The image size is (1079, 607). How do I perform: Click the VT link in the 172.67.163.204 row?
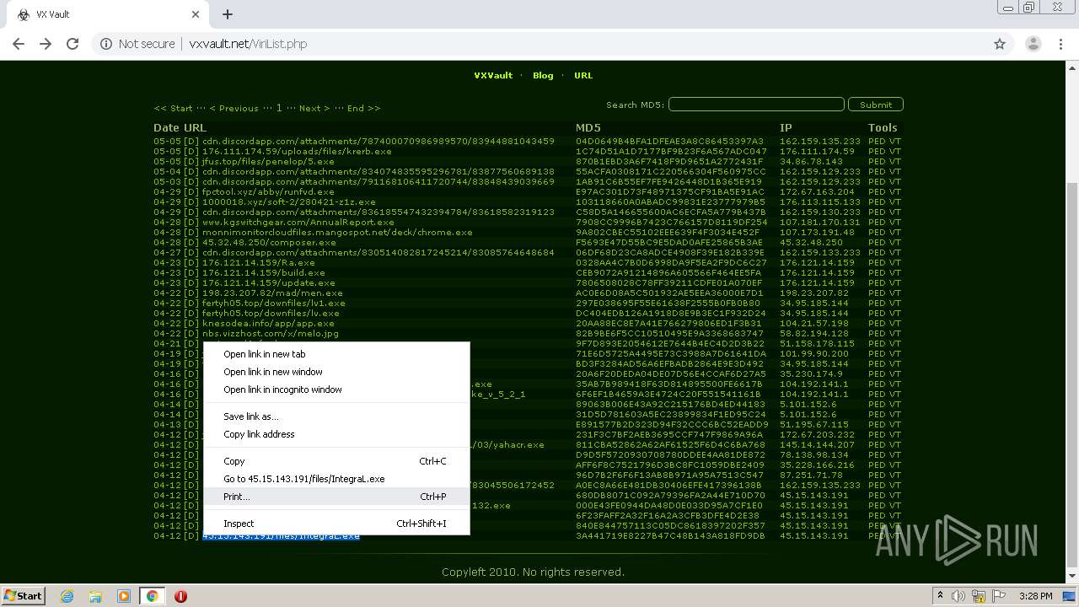coord(895,191)
